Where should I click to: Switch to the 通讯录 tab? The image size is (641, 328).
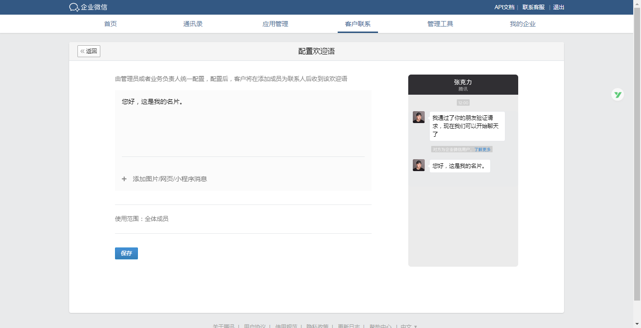[193, 24]
